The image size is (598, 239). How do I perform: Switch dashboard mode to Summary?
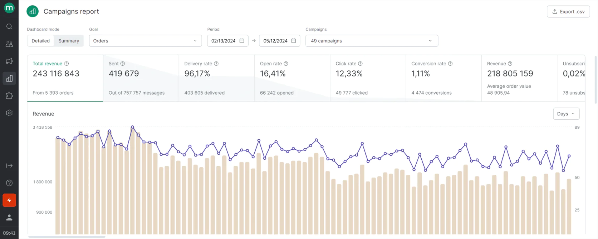(69, 41)
